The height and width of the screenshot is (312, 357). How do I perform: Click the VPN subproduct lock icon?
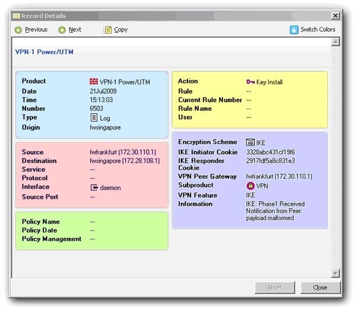[250, 186]
